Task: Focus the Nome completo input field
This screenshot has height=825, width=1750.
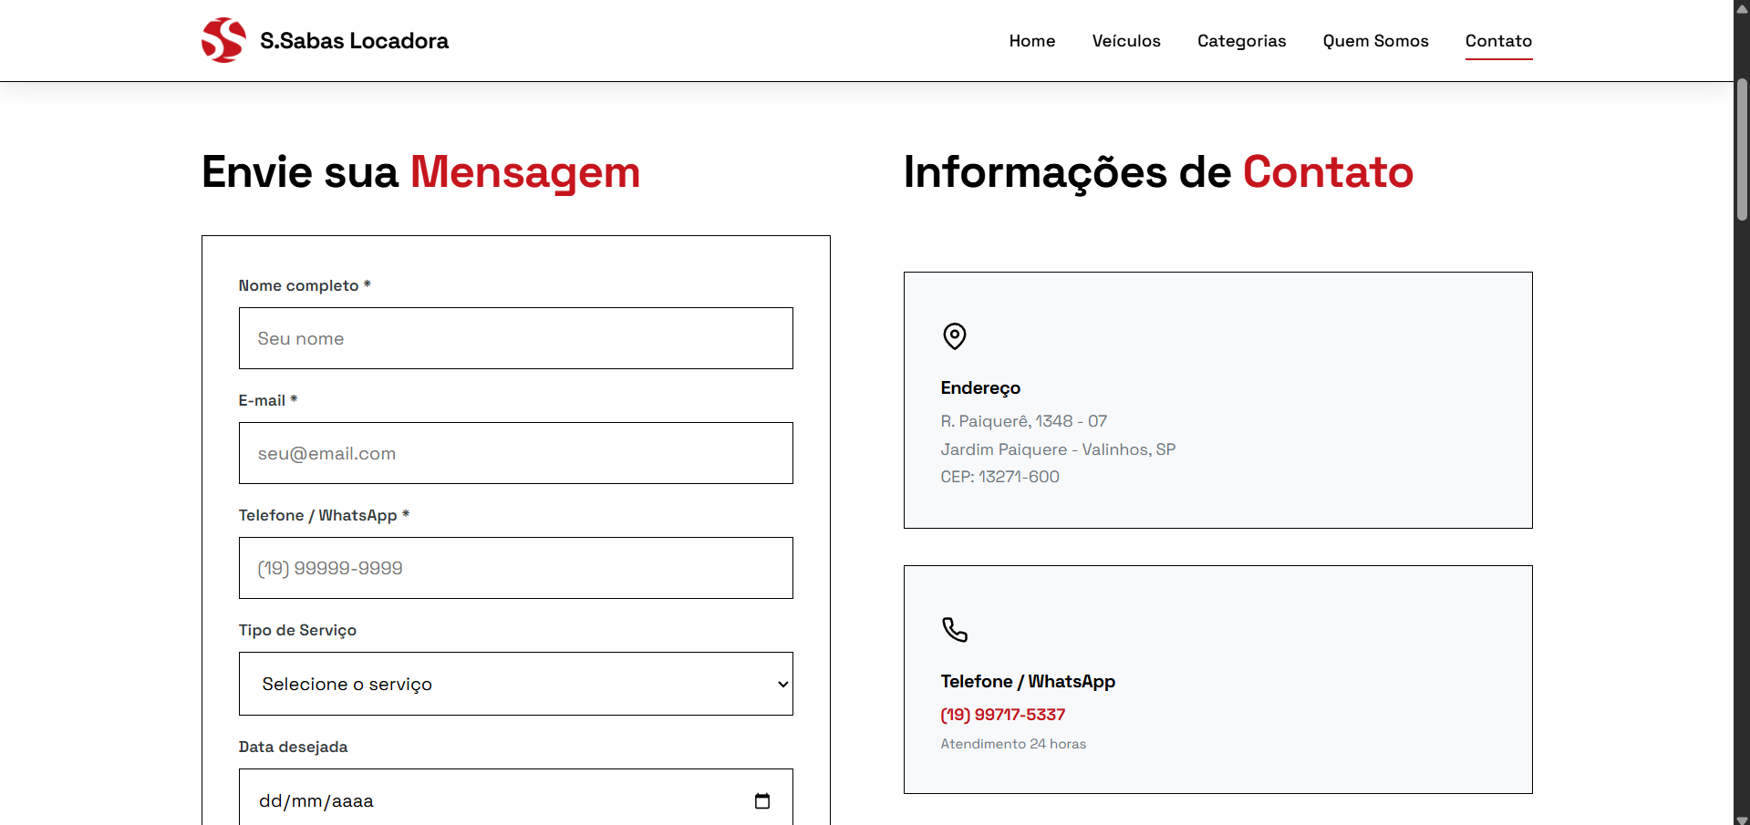Action: pos(515,338)
